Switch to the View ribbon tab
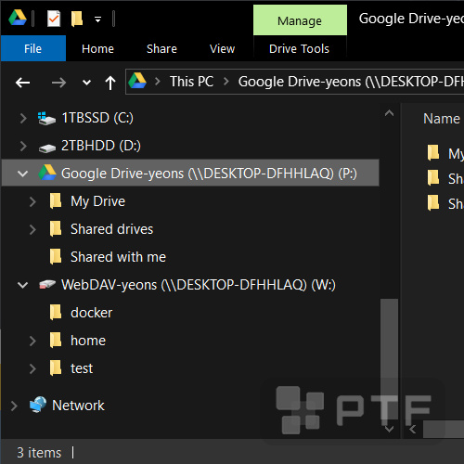This screenshot has height=464, width=464. [222, 49]
